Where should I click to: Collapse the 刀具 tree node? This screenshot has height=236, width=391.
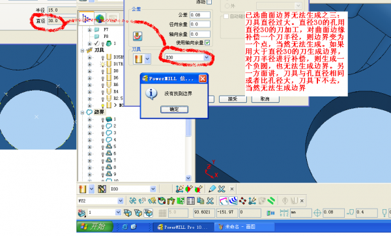[x=82, y=50]
